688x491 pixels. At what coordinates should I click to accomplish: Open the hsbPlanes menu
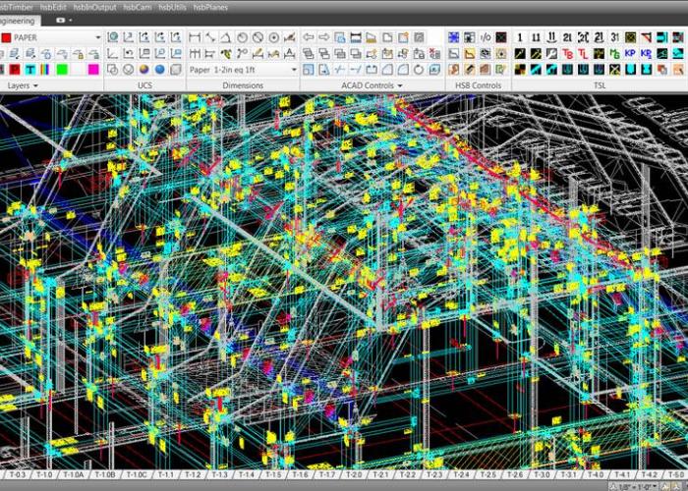pos(210,7)
